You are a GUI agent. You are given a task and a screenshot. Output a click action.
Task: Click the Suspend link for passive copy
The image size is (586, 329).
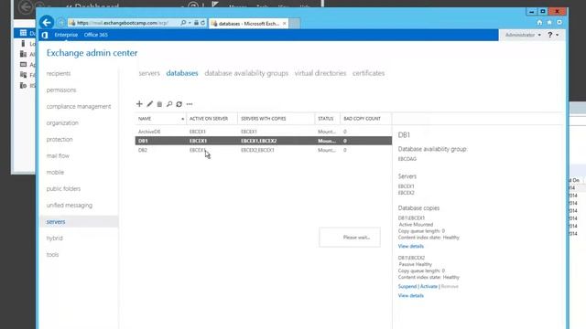(407, 286)
